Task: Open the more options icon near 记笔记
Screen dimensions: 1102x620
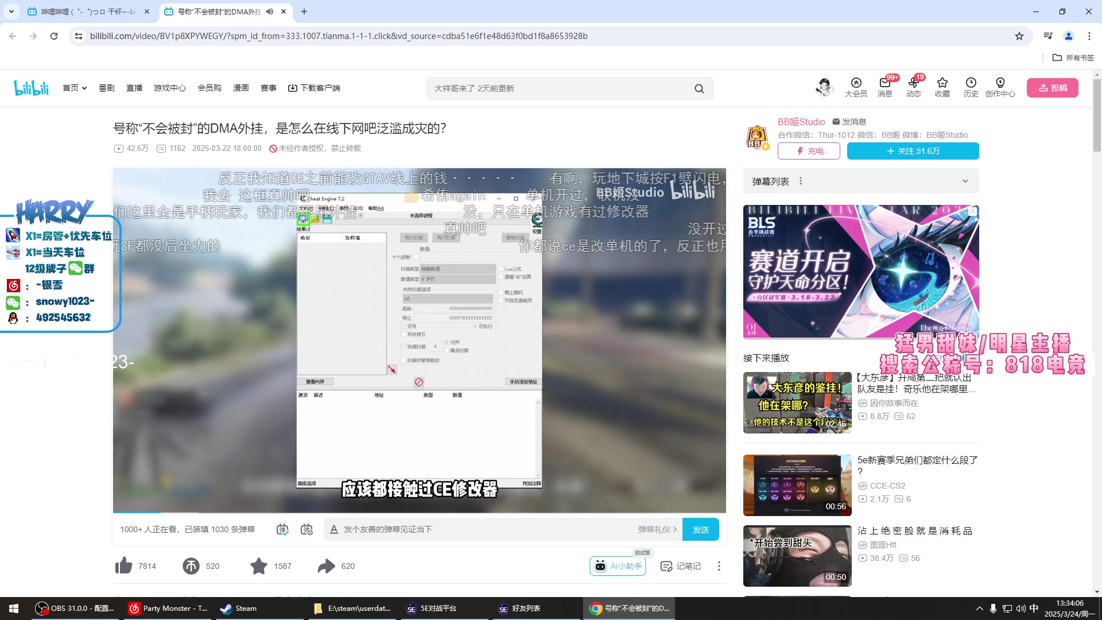Action: coord(719,566)
